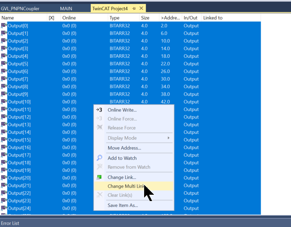Select the Output[21] row name
Viewport: 291px width, 227px height.
point(19,185)
